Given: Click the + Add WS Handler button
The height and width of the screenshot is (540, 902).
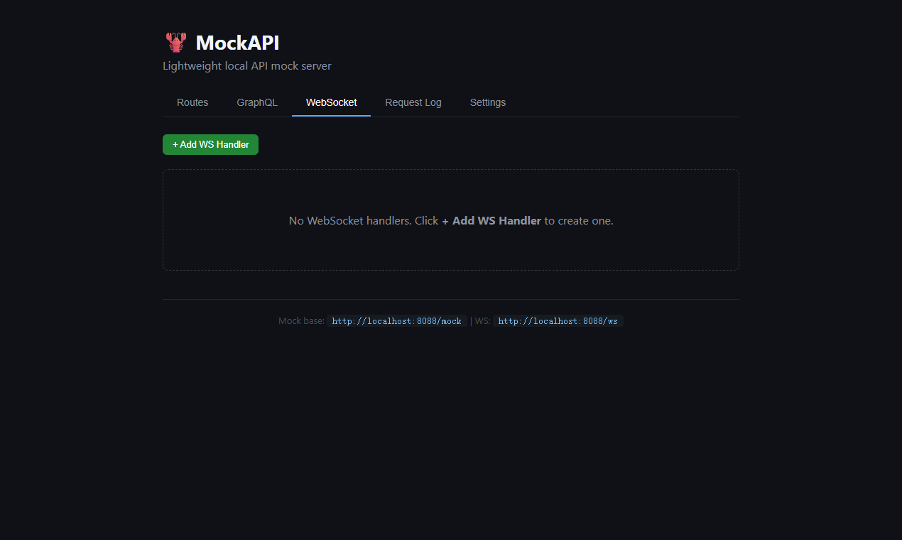Looking at the screenshot, I should pos(210,144).
